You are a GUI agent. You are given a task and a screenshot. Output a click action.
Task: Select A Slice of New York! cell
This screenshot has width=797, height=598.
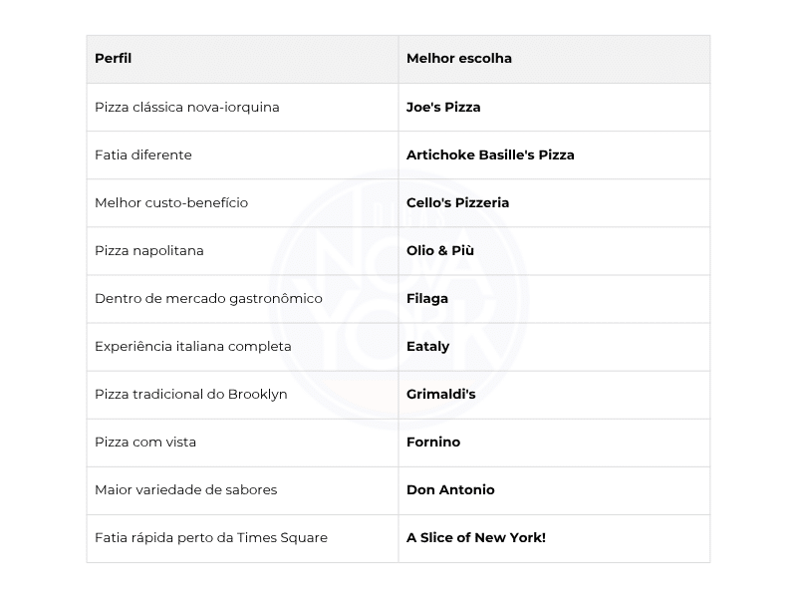point(476,538)
